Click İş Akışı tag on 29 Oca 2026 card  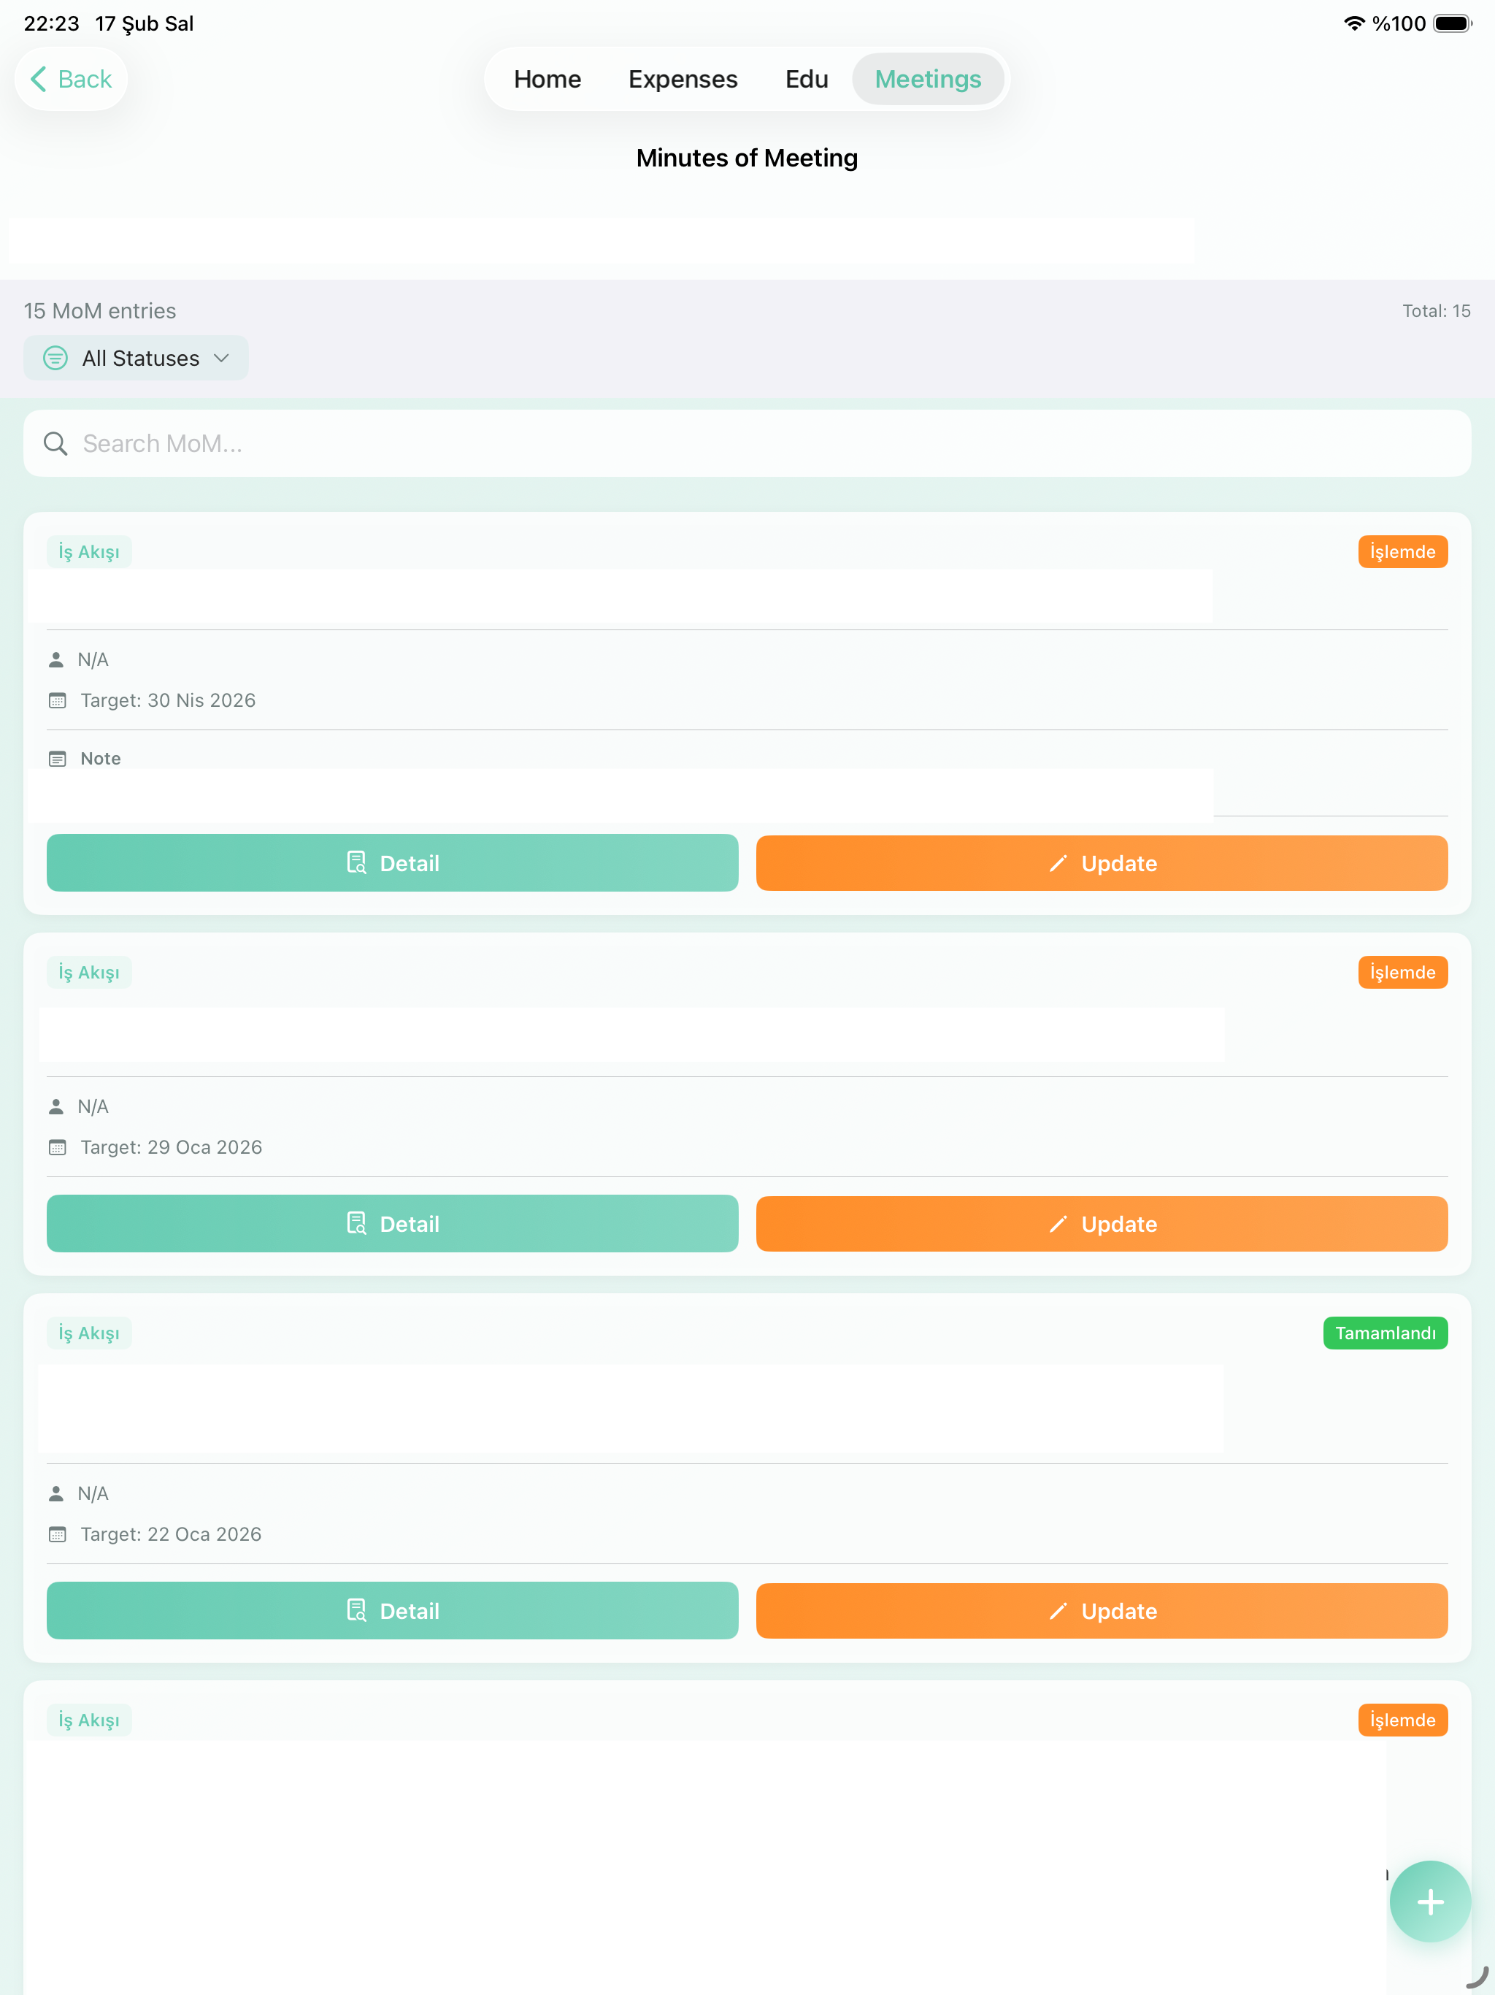tap(89, 972)
